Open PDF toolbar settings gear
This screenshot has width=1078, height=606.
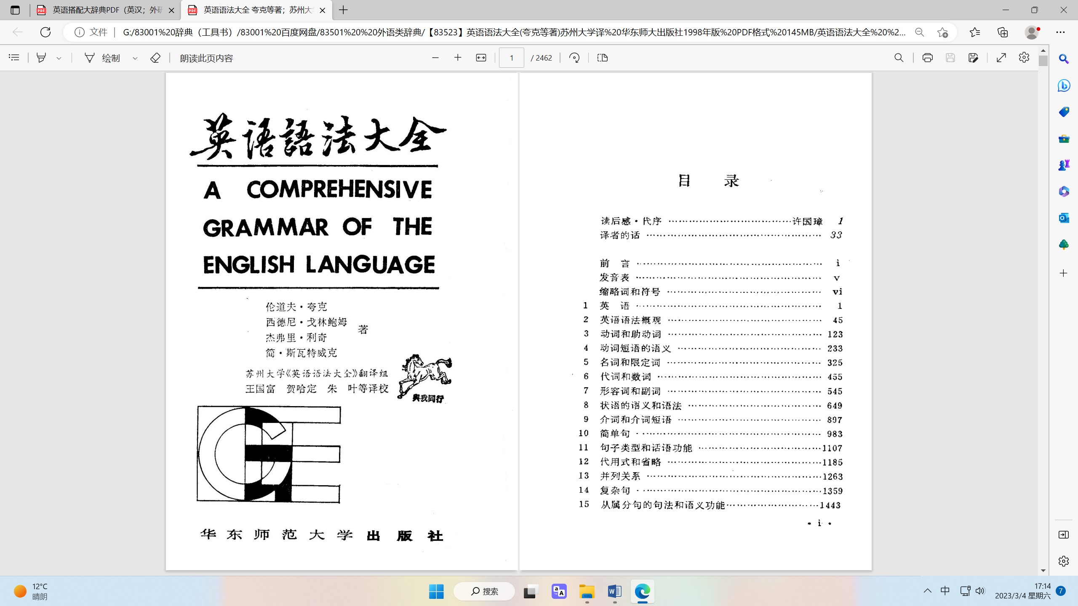[x=1024, y=58]
